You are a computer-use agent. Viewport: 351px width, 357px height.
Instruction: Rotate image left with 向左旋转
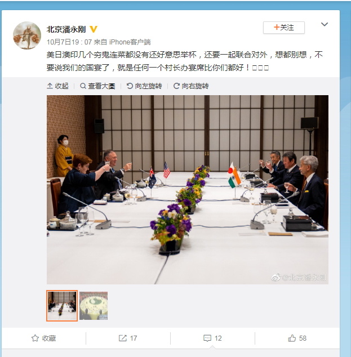click(144, 86)
